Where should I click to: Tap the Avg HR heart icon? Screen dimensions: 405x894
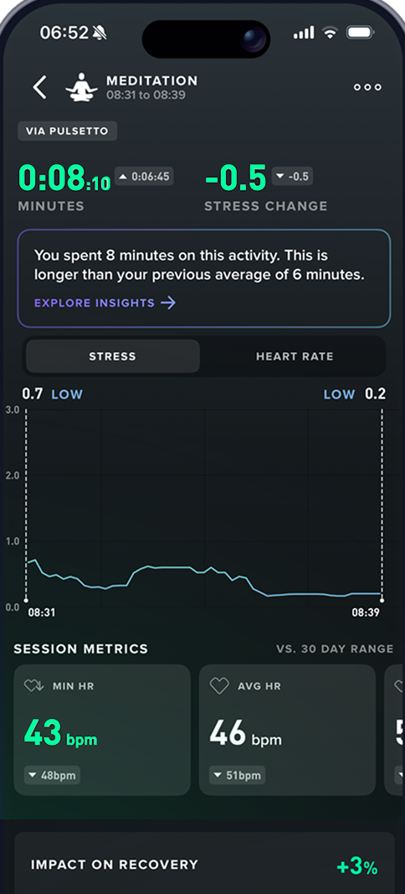[219, 686]
